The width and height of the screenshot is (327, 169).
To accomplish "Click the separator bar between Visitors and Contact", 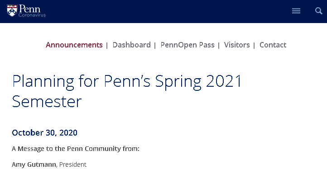I will [x=254, y=45].
